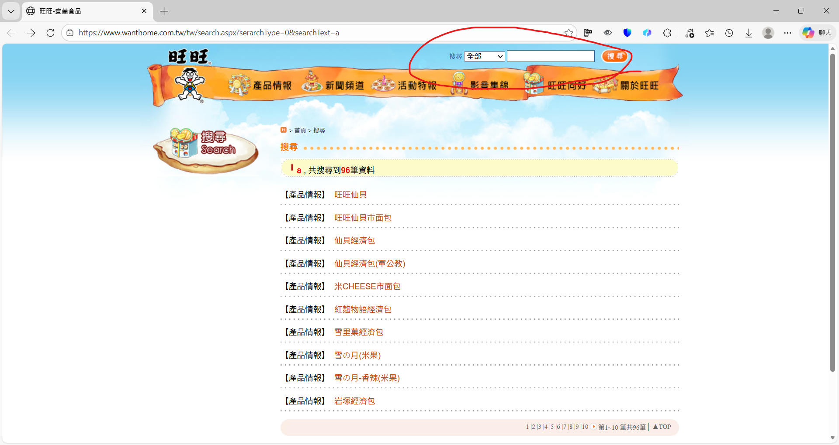Open the browser extensions puzzle icon

pyautogui.click(x=667, y=33)
